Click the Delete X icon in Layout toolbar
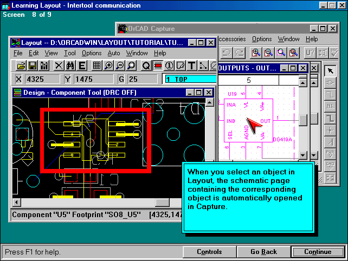The width and height of the screenshot is (348, 261). tap(59, 66)
